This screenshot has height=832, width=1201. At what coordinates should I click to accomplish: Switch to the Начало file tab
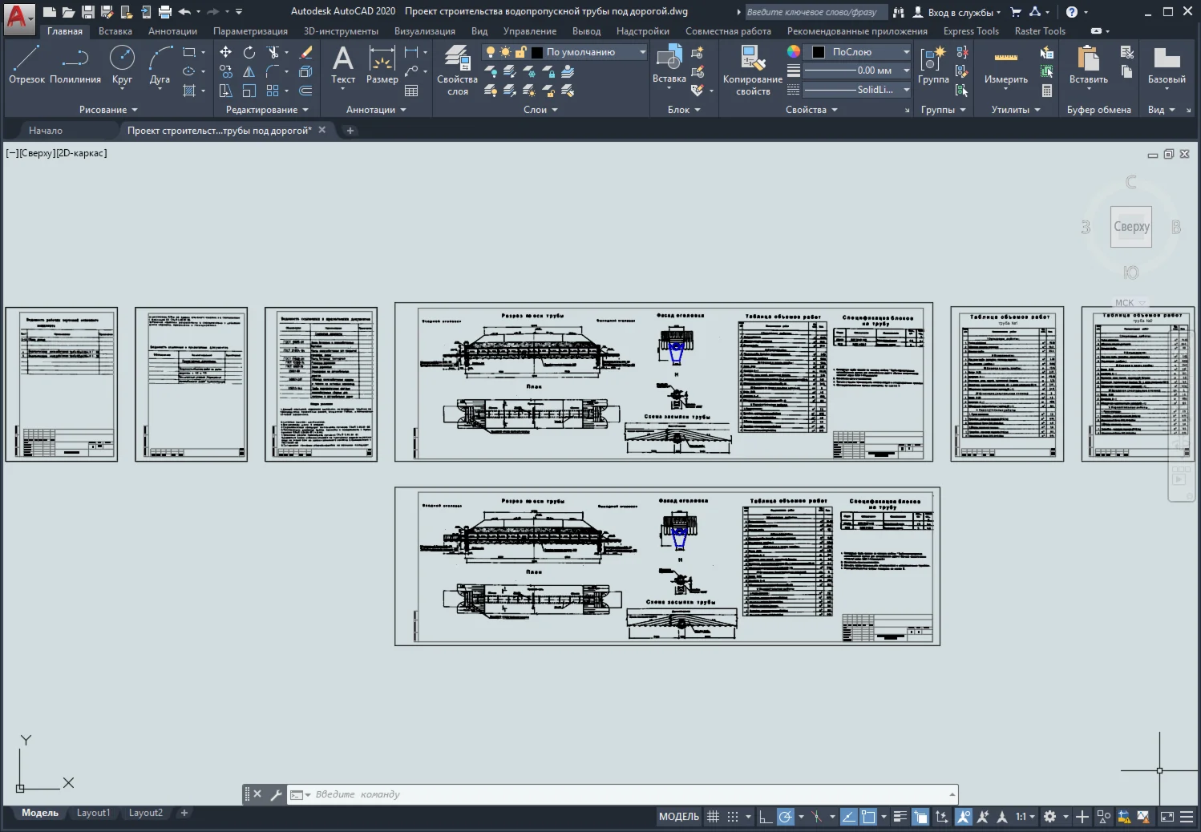pyautogui.click(x=46, y=130)
